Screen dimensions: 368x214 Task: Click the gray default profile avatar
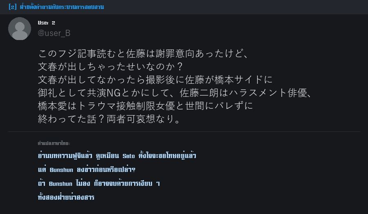[x=20, y=29]
